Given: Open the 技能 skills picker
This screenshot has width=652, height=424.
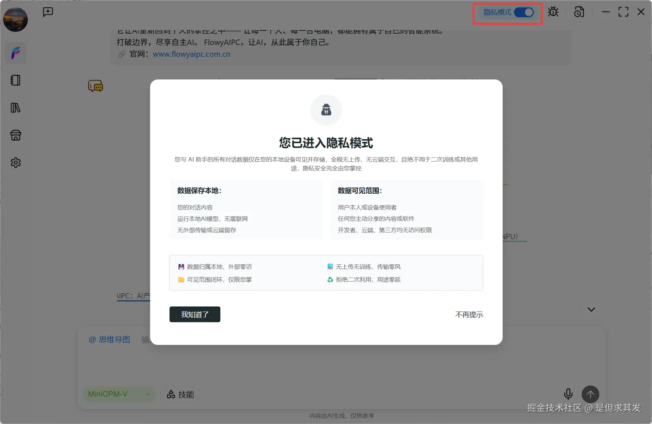Looking at the screenshot, I should [x=180, y=394].
